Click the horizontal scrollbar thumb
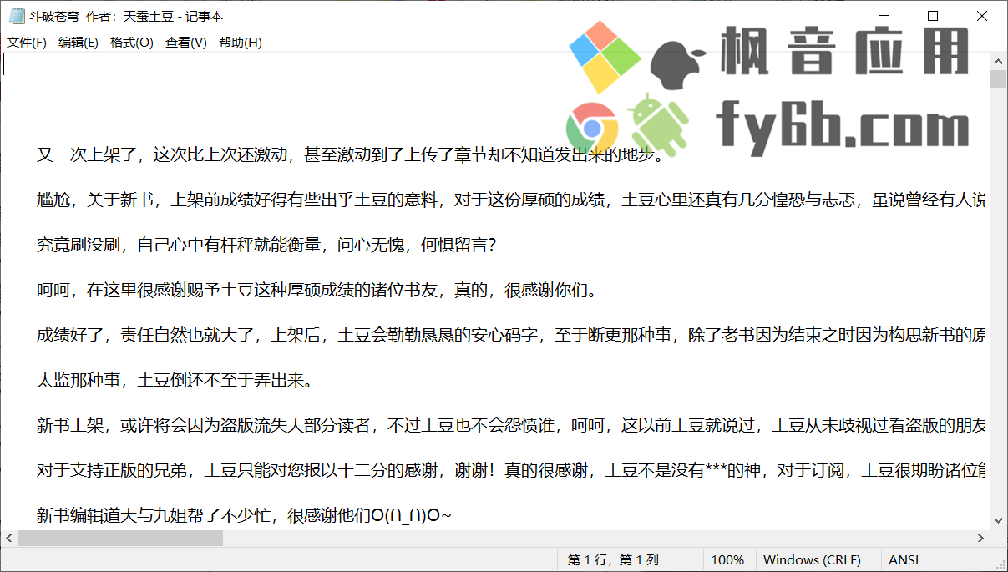The image size is (1008, 572). (x=120, y=539)
